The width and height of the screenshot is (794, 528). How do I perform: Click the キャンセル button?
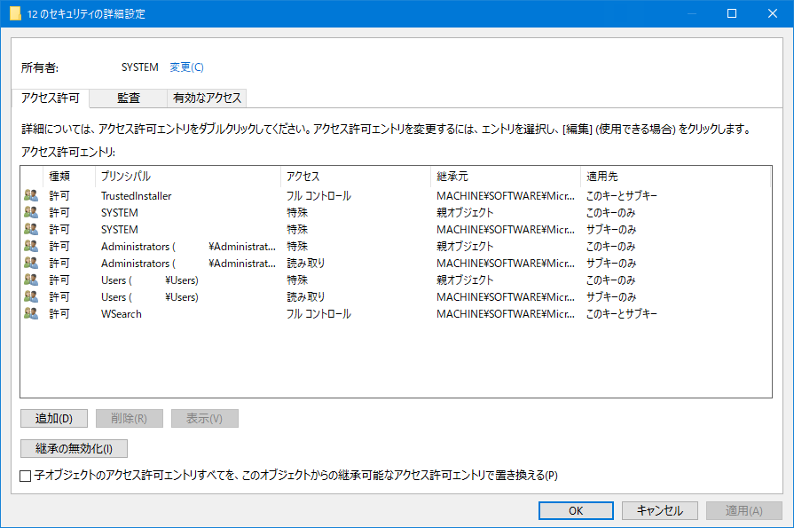(658, 510)
